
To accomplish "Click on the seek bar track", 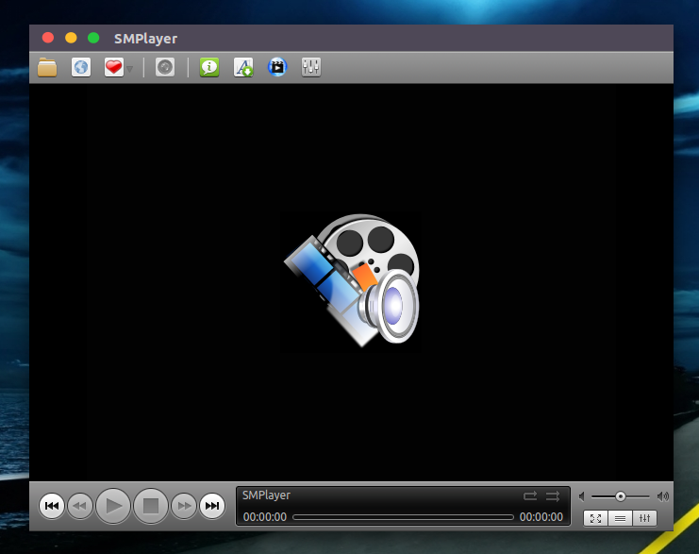I will (x=403, y=517).
